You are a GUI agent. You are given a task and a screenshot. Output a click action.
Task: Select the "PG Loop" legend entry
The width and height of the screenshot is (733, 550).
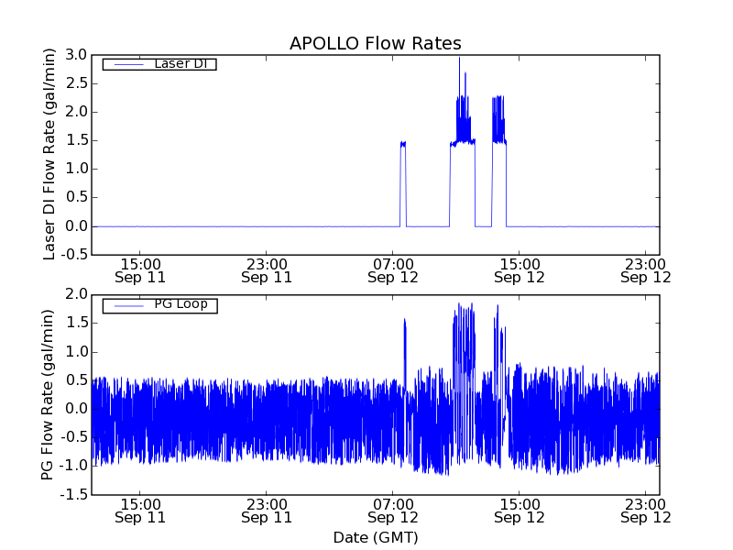[x=159, y=305]
